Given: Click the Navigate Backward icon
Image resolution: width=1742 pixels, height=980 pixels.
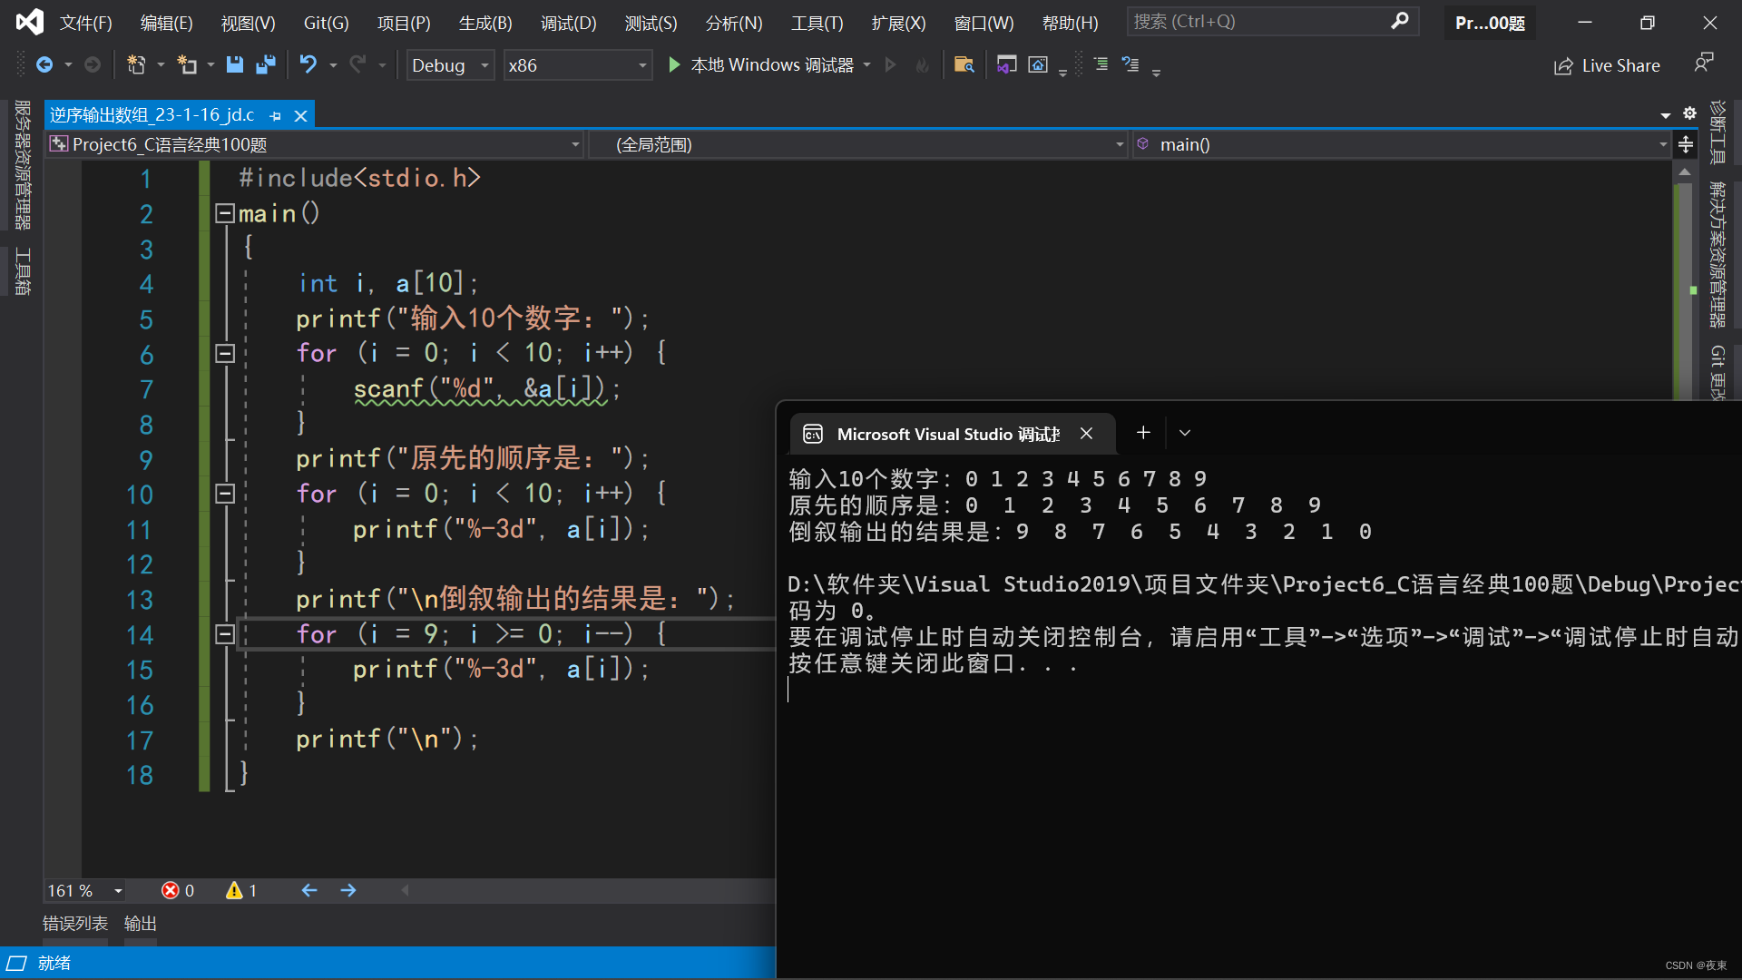Looking at the screenshot, I should tap(44, 64).
